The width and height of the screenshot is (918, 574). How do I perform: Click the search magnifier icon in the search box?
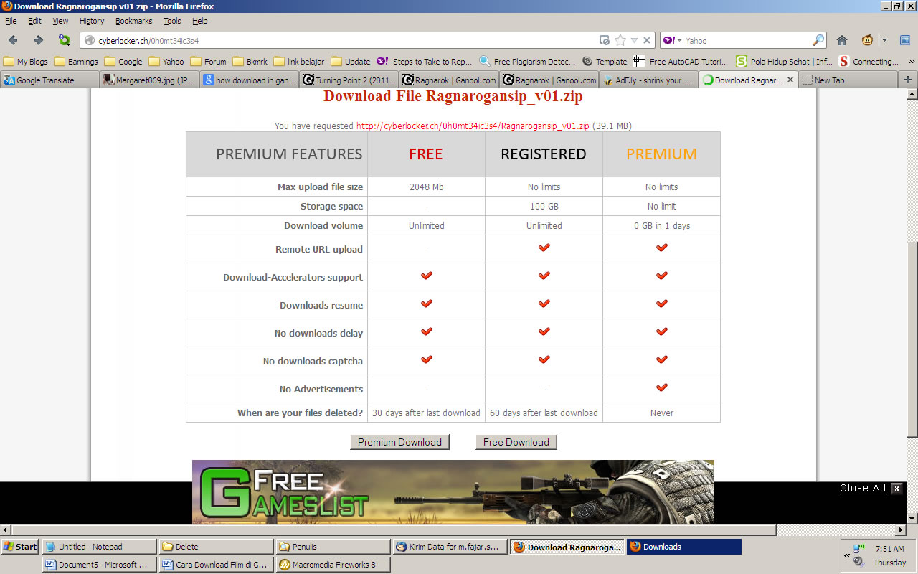[818, 41]
